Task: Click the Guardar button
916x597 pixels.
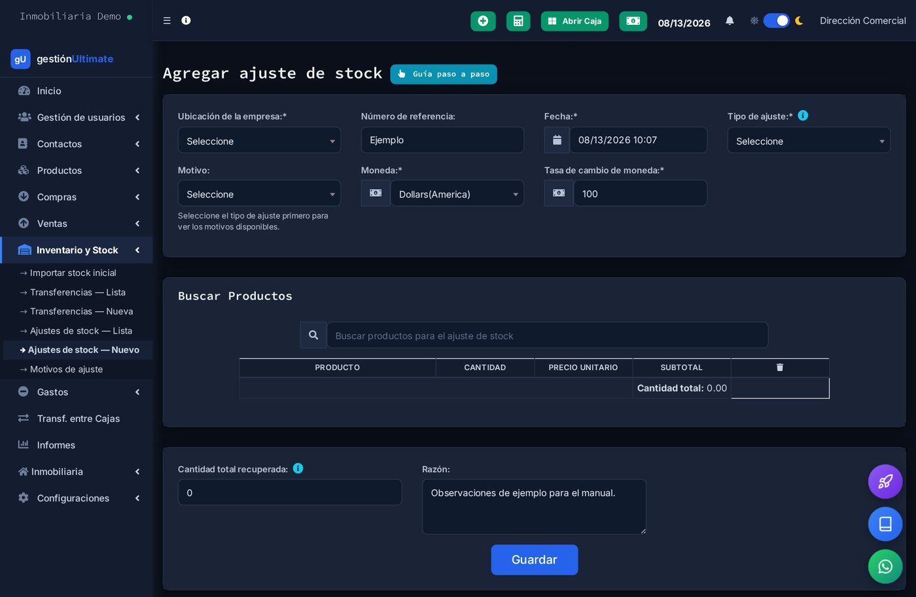Action: click(535, 560)
